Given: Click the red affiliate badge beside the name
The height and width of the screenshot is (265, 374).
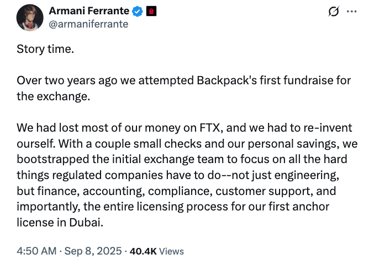Looking at the screenshot, I should click(151, 12).
